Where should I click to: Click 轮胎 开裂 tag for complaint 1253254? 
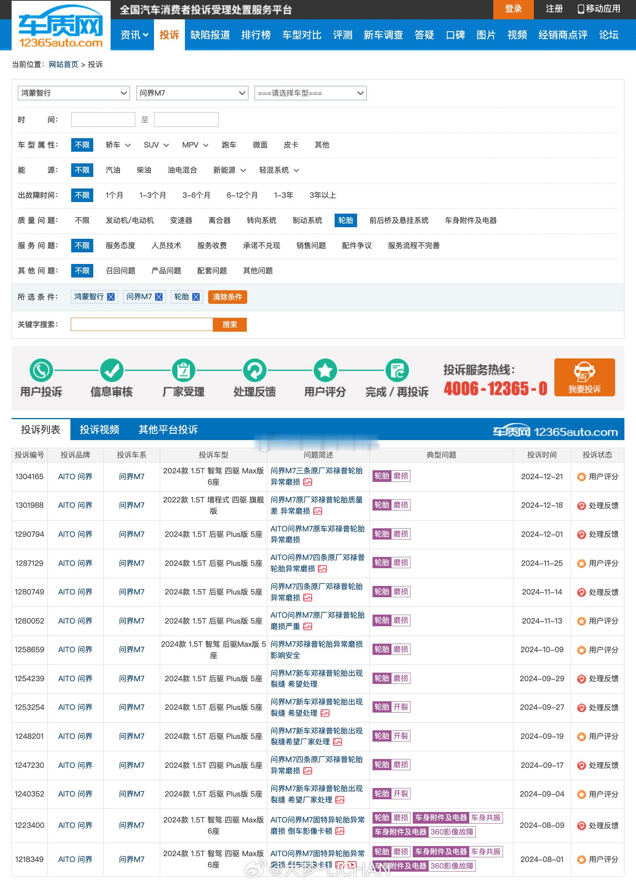(391, 707)
